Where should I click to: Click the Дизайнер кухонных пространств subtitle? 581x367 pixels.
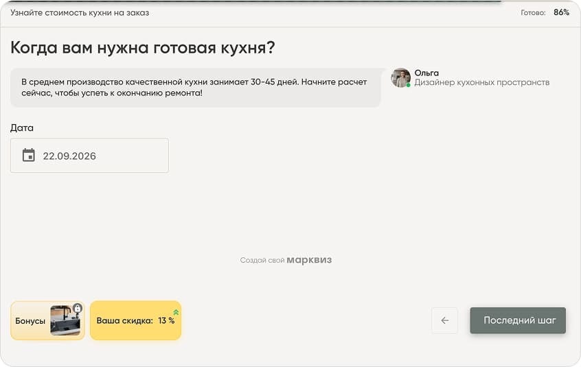point(481,82)
